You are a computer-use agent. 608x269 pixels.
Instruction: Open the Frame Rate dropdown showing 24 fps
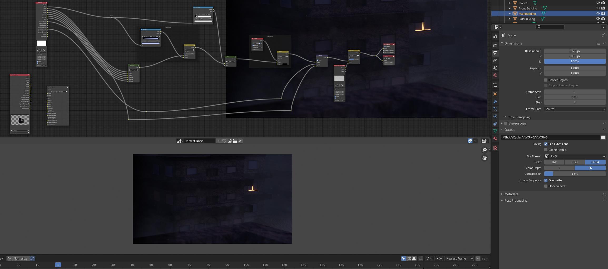click(575, 109)
